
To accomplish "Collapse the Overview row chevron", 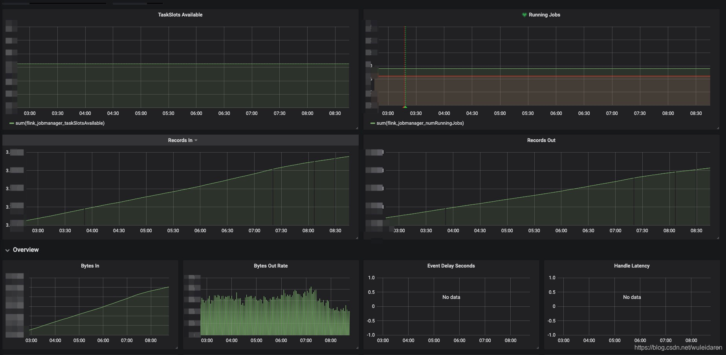I will (x=7, y=250).
